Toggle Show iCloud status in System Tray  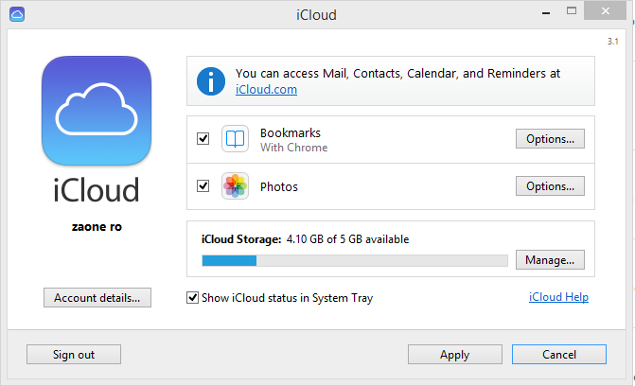pos(194,298)
